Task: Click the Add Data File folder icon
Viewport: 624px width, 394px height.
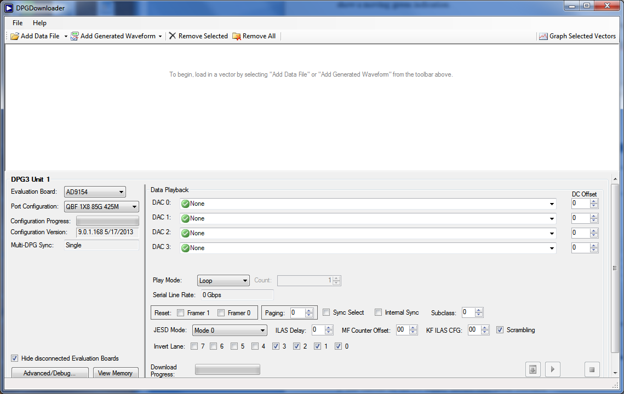Action: click(15, 36)
